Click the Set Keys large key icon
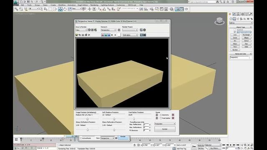The image size is (267, 150). (x=194, y=146)
